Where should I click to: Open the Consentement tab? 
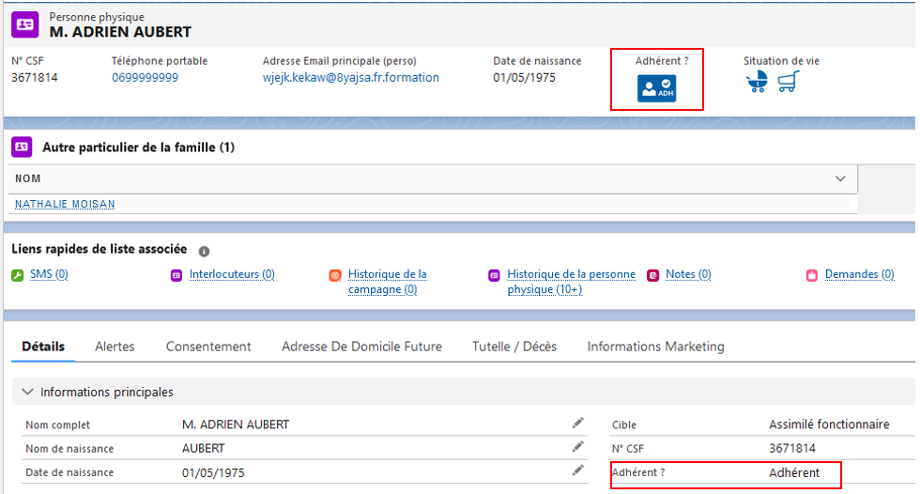[x=208, y=347]
